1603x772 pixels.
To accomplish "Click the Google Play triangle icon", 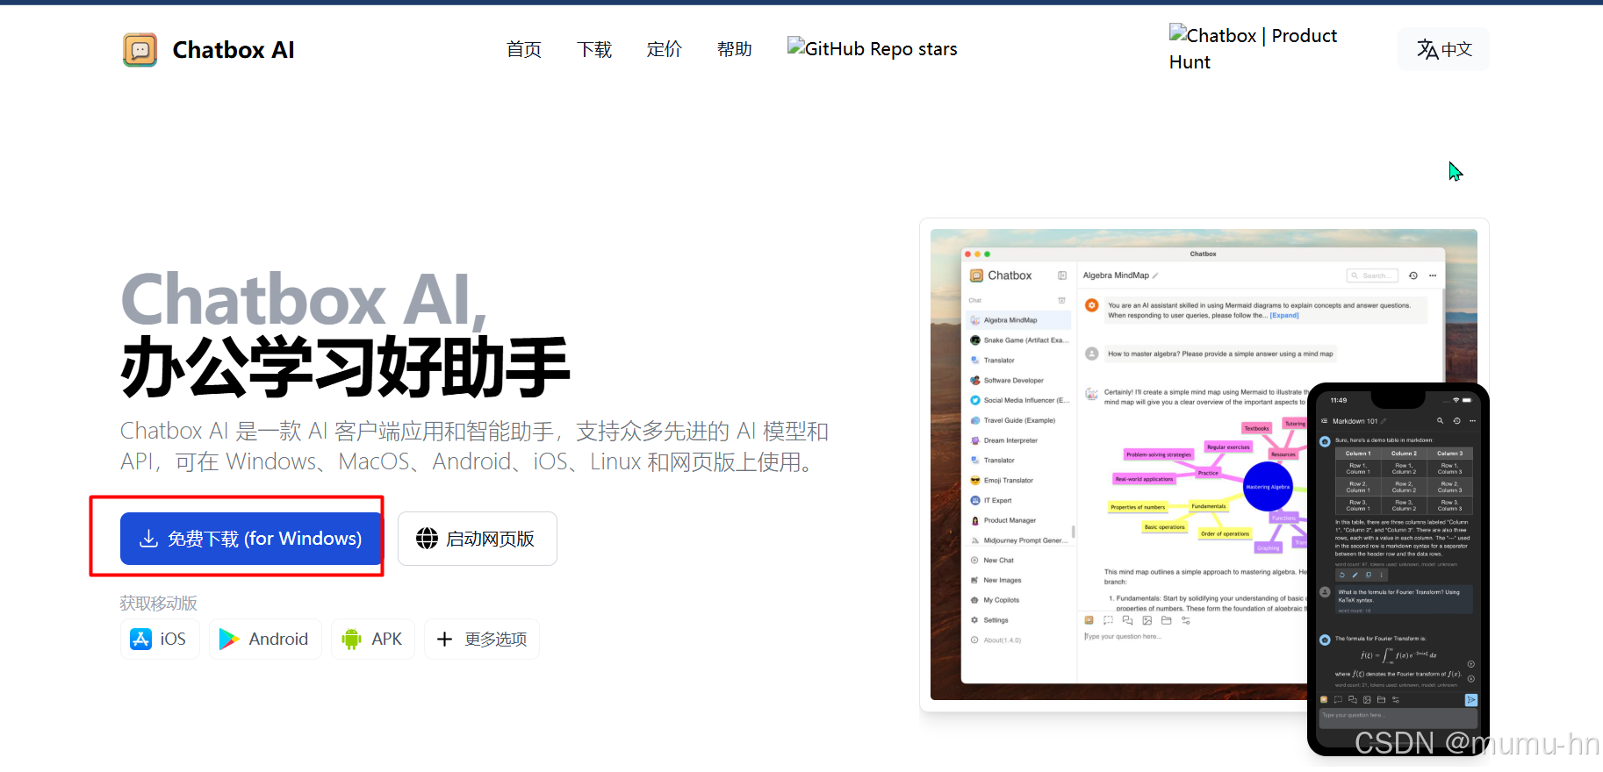I will click(x=229, y=639).
